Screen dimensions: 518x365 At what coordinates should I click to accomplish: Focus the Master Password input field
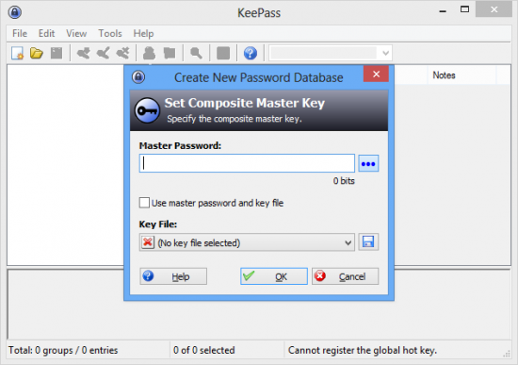[x=247, y=163]
